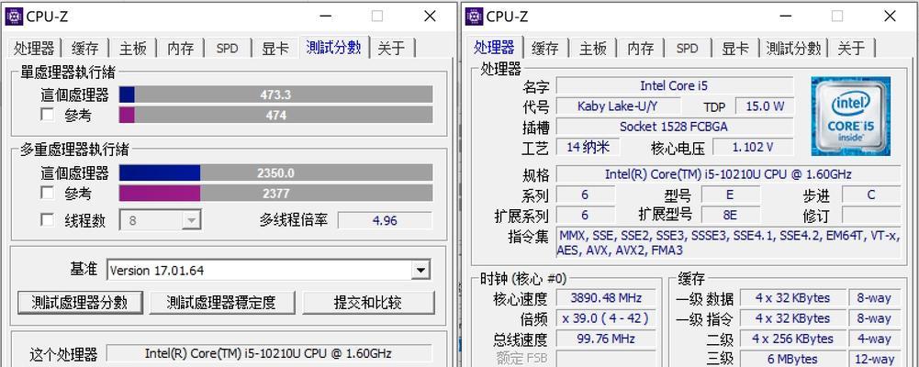Close the left CPU-Z window

point(430,17)
